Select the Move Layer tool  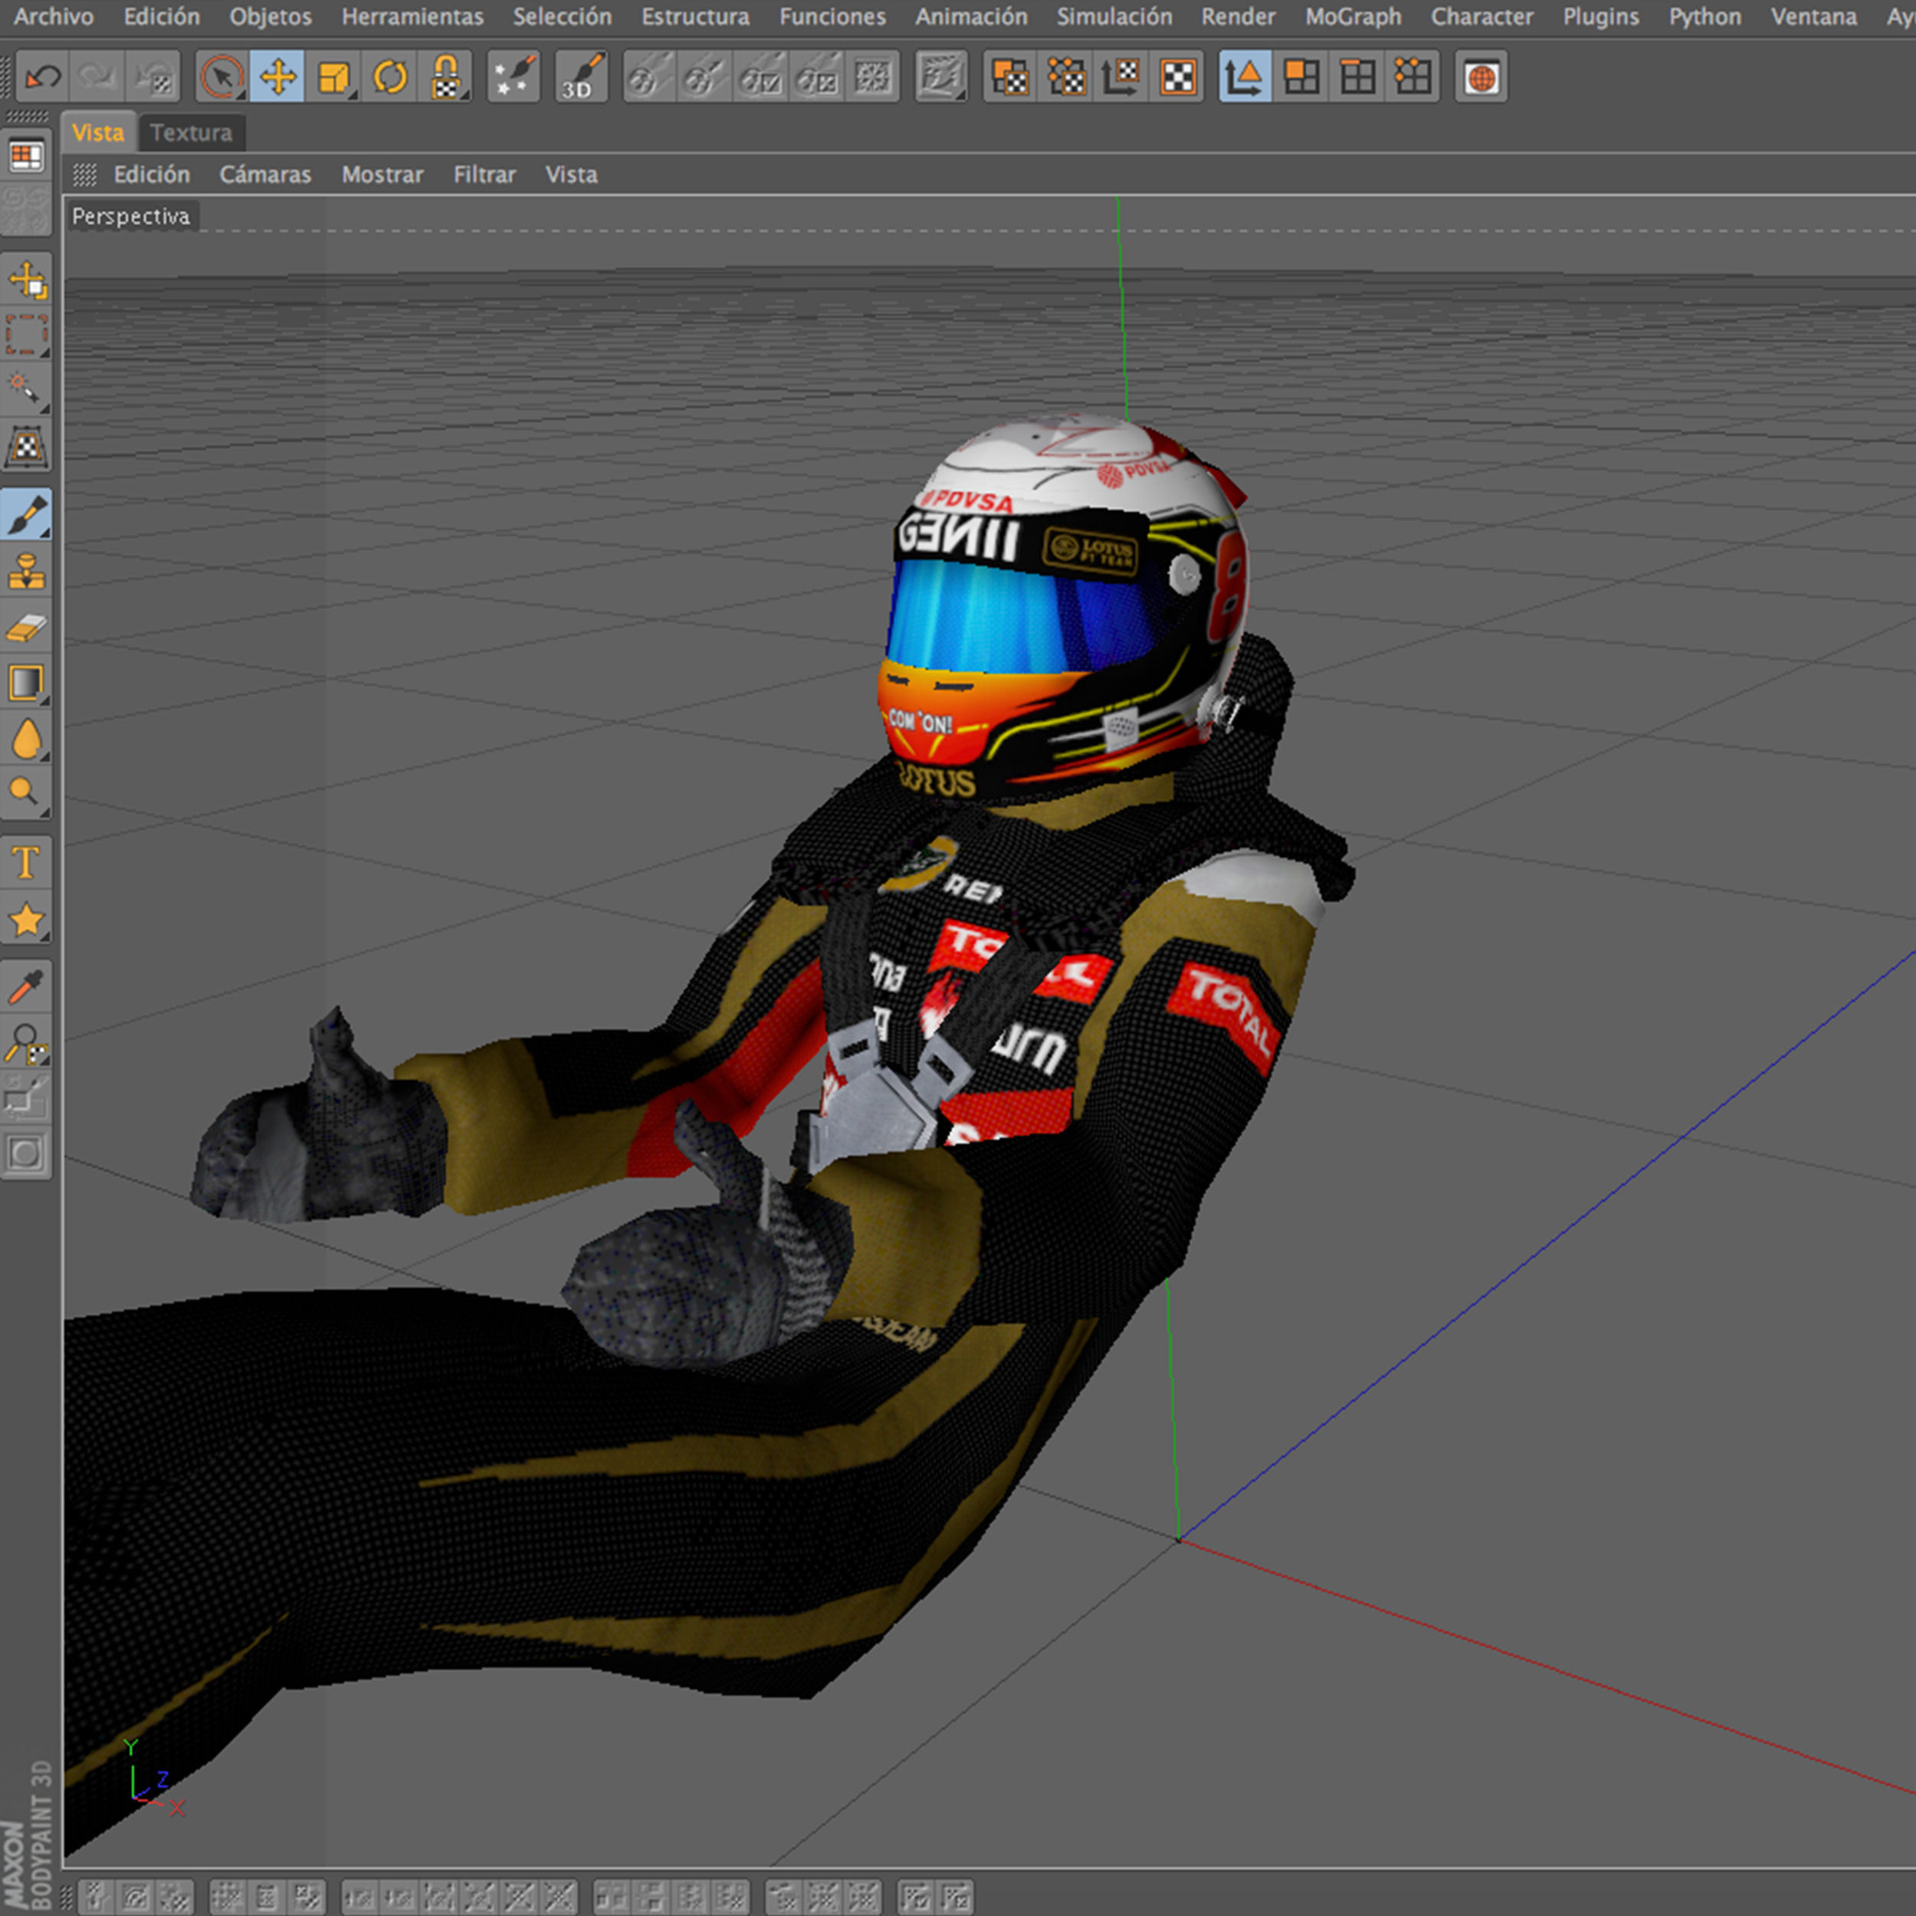(x=26, y=281)
